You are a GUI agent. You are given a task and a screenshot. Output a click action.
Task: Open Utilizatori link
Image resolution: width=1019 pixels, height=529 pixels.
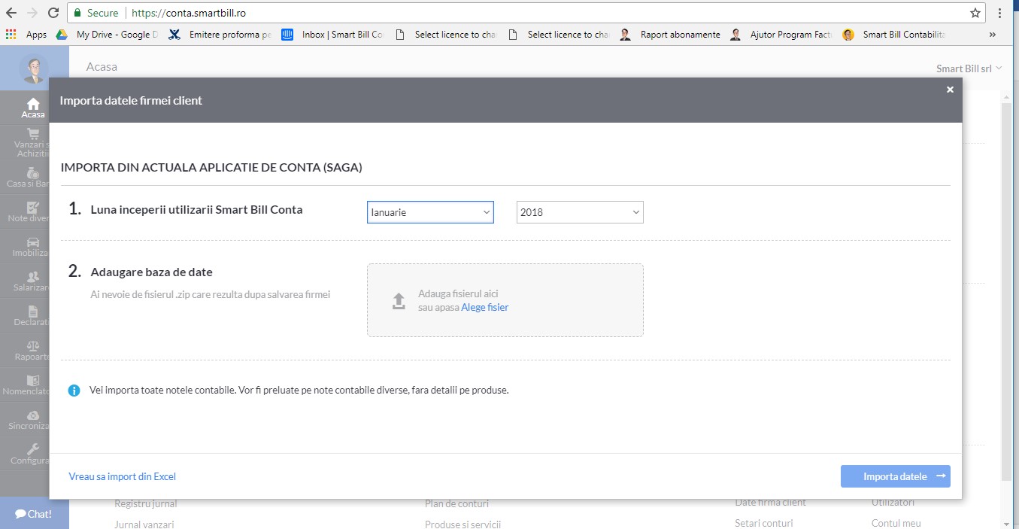tap(893, 503)
